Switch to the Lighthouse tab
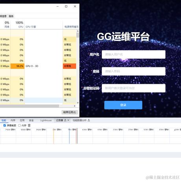The image size is (181, 181). 46,120
